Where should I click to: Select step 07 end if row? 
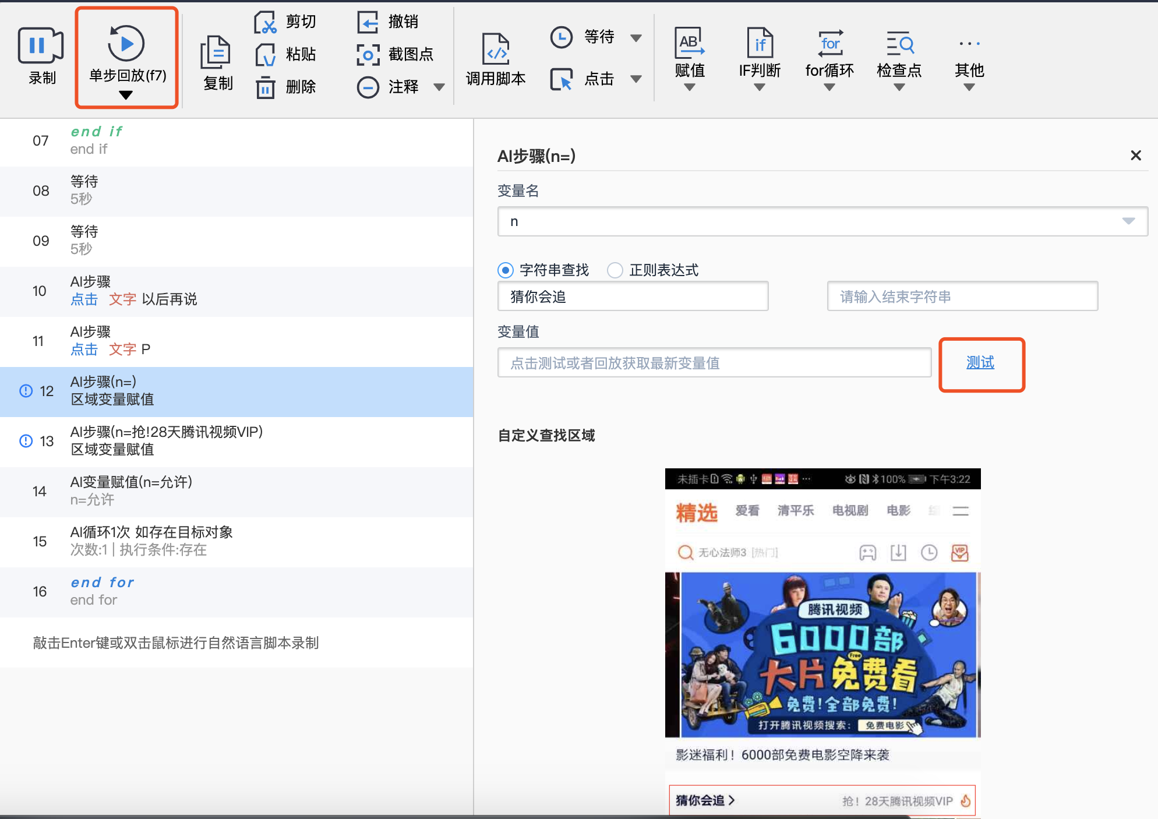[x=236, y=141]
